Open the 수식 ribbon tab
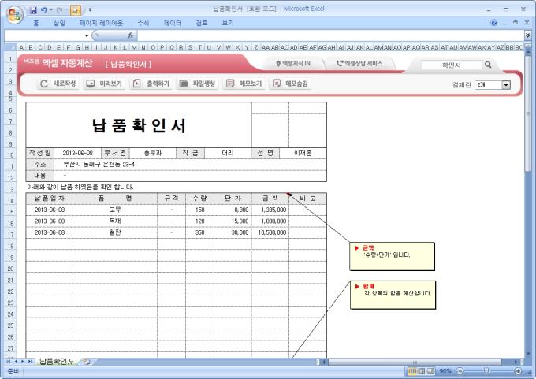The height and width of the screenshot is (379, 536). (x=143, y=23)
